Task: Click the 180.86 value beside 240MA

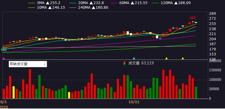Action: [102, 8]
